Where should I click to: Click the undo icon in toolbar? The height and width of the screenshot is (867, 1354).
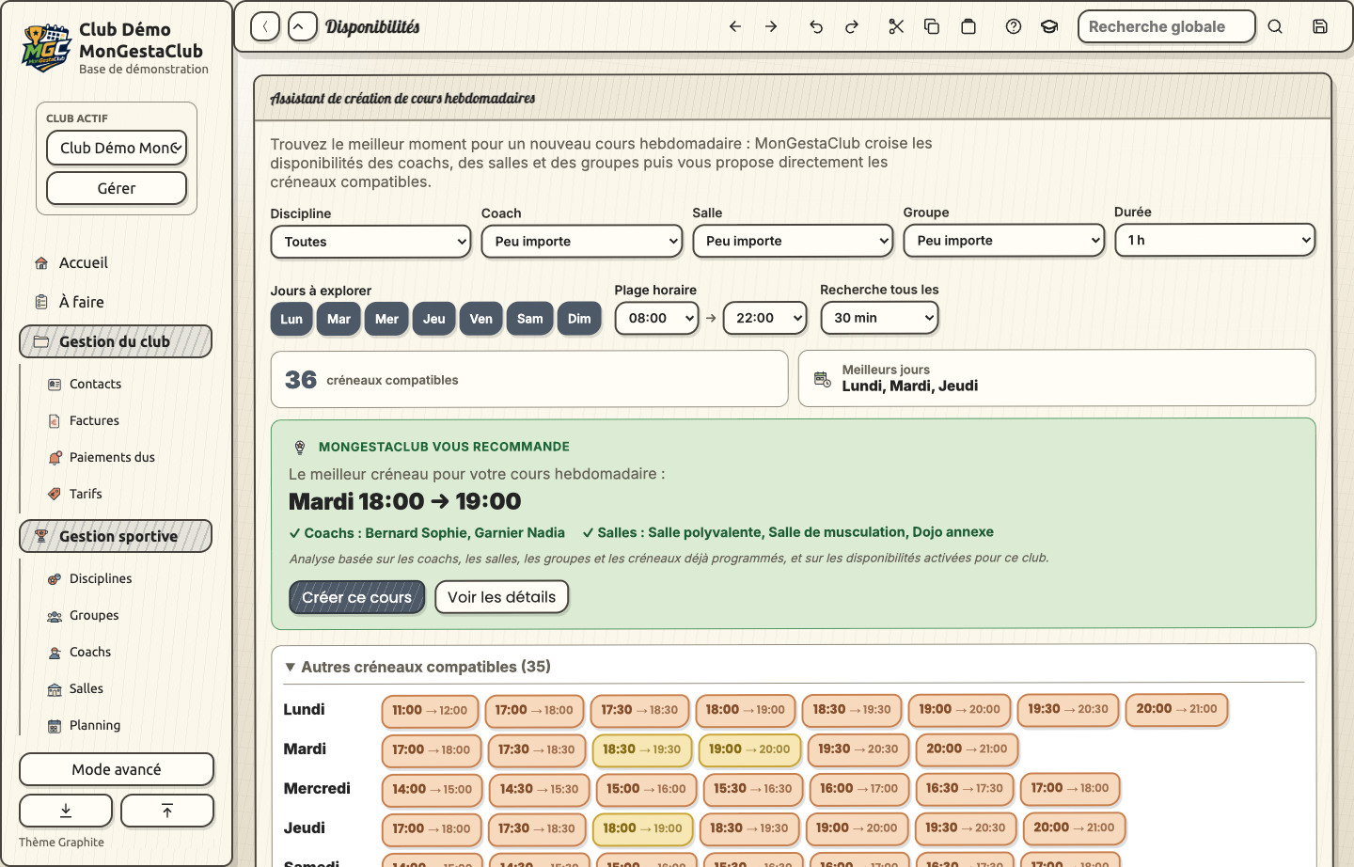816,26
